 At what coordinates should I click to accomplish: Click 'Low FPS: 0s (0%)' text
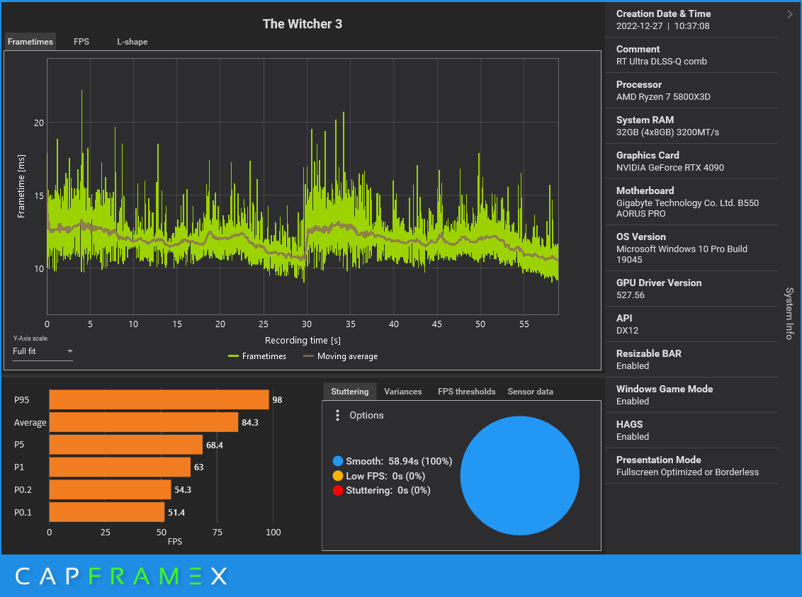(x=385, y=476)
